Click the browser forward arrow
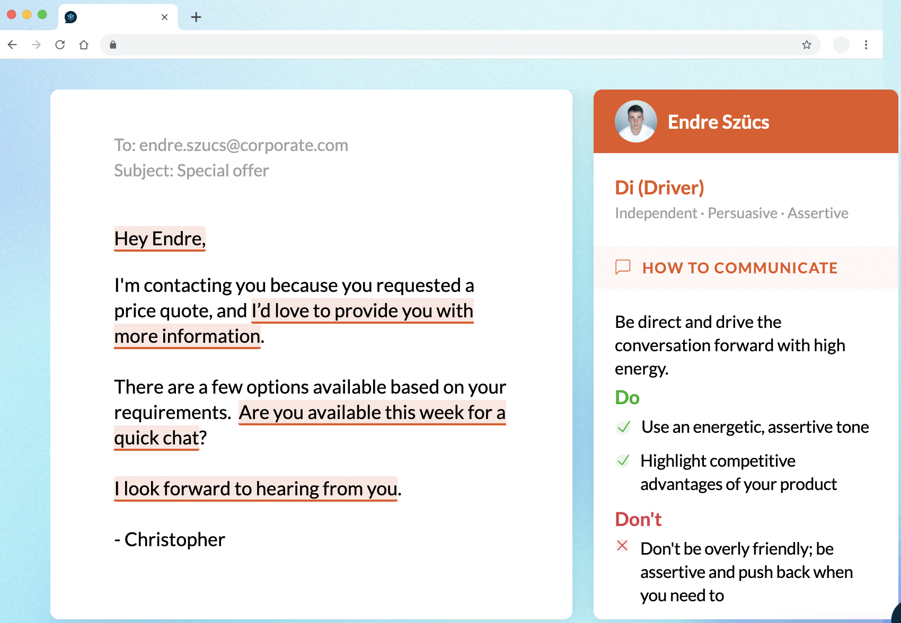The image size is (901, 623). (36, 44)
